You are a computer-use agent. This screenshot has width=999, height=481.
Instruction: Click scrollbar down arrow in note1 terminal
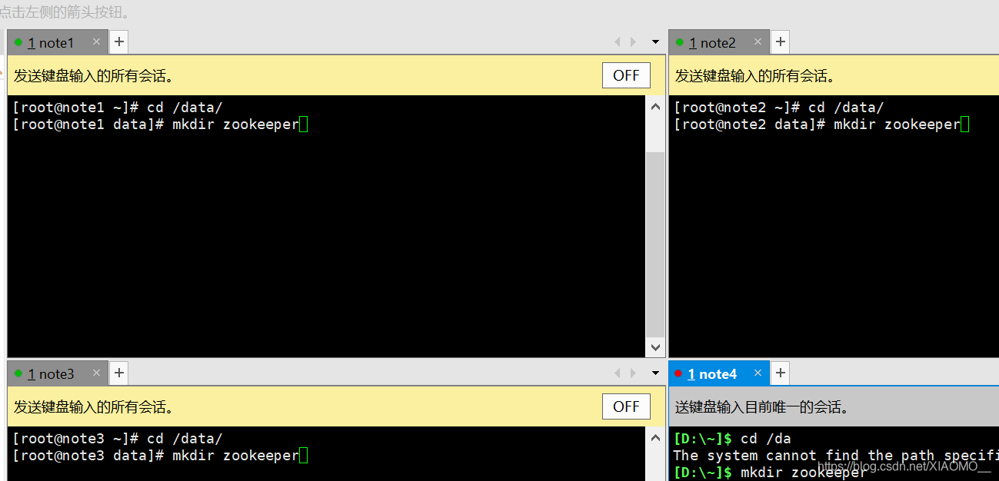(x=655, y=347)
